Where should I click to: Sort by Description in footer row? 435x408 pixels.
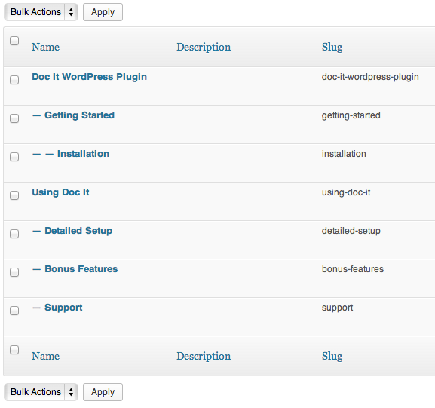[x=204, y=357]
